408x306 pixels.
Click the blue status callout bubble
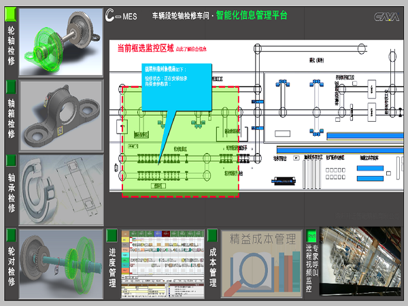coord(177,88)
